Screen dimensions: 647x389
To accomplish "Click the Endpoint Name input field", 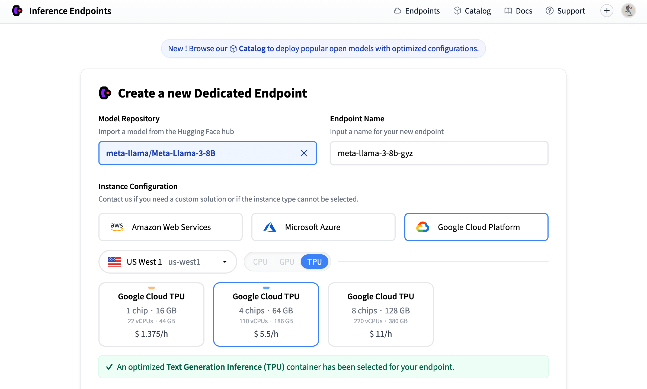I will point(439,153).
